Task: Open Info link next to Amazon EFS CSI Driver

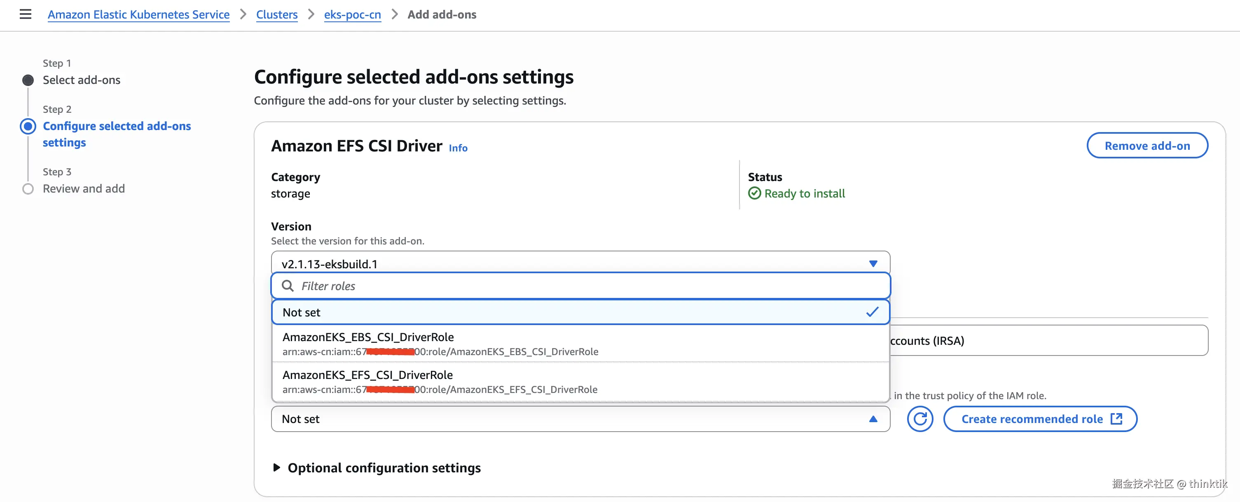Action: click(458, 148)
